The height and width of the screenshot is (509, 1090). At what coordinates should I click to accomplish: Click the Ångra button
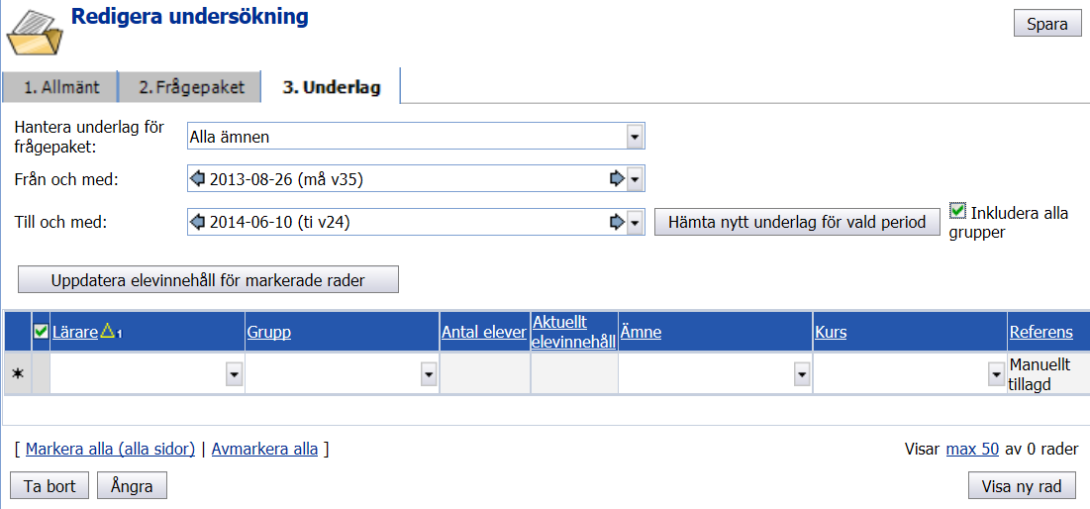tap(132, 486)
